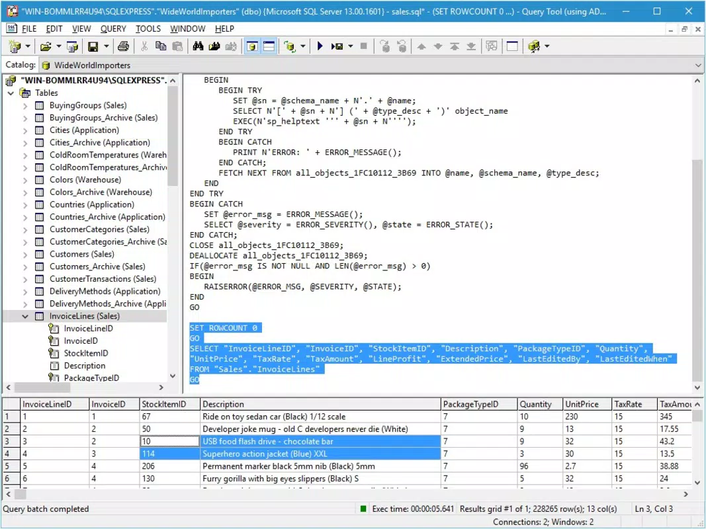Screen dimensions: 706x529
Task: Click the database connections icon
Action: pos(534,46)
